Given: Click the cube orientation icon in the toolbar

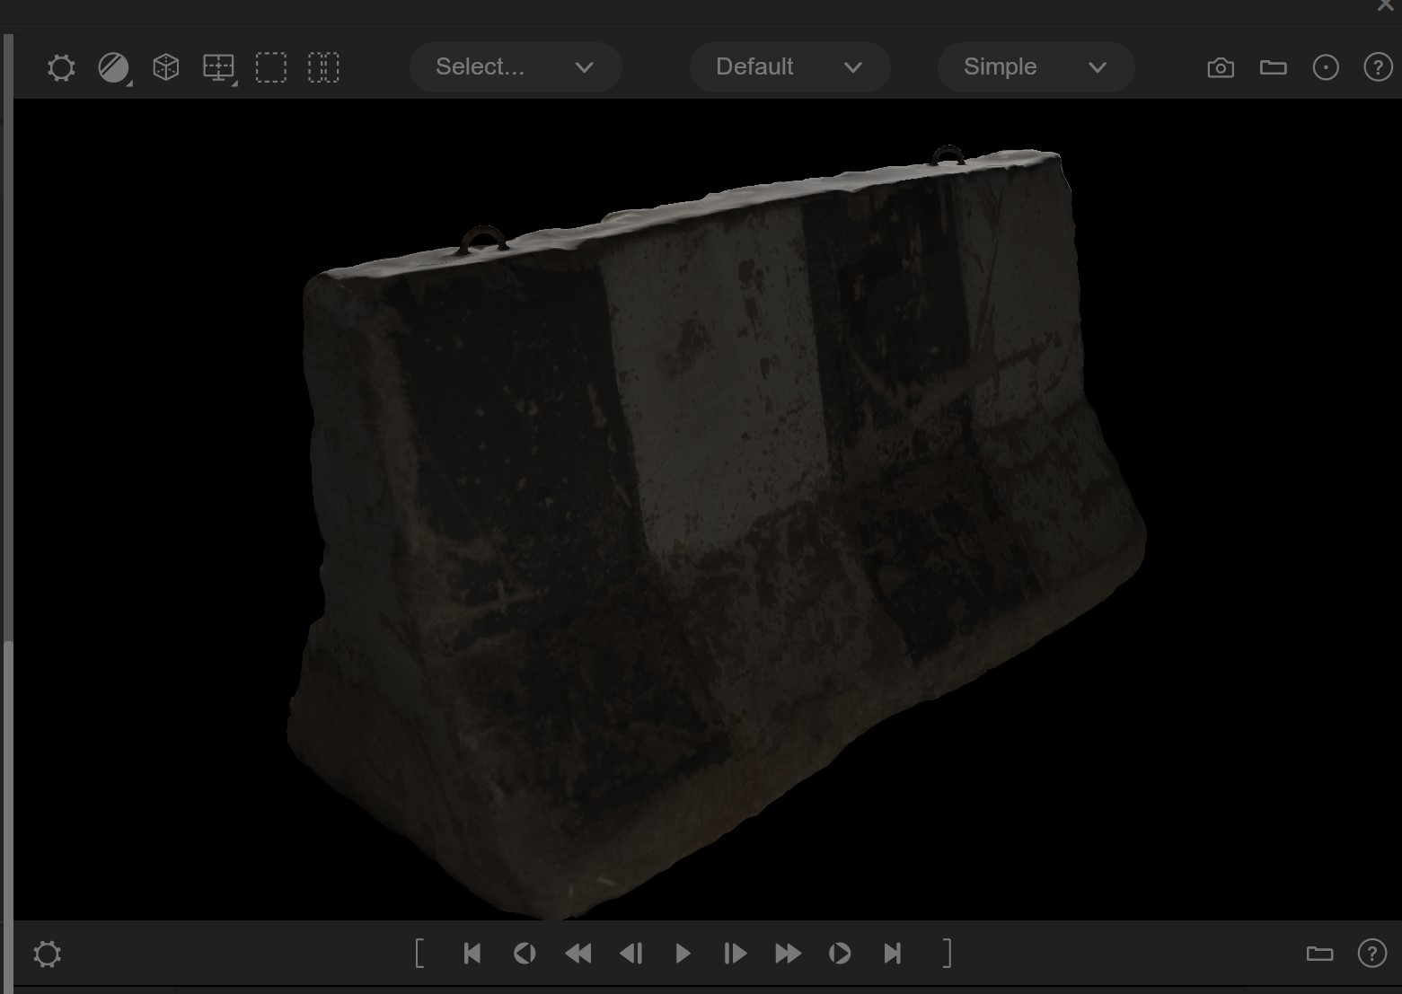Looking at the screenshot, I should tap(165, 66).
